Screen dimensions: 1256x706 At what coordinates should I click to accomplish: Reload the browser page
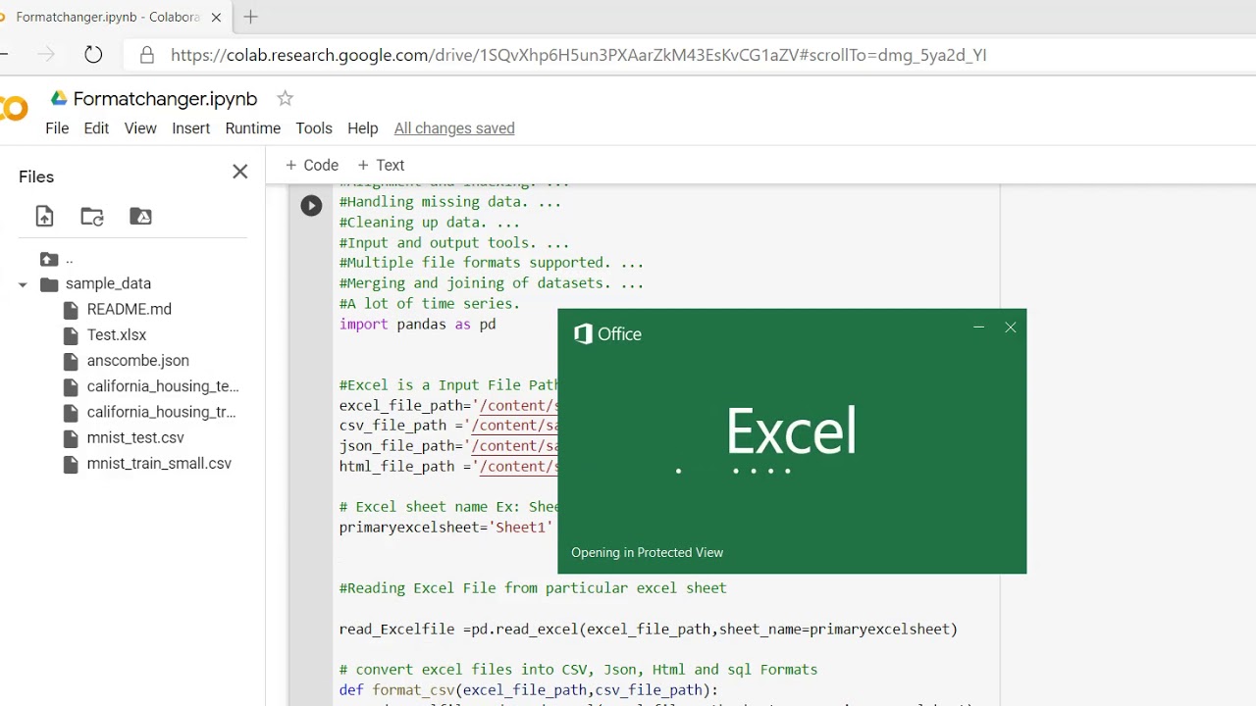tap(93, 55)
